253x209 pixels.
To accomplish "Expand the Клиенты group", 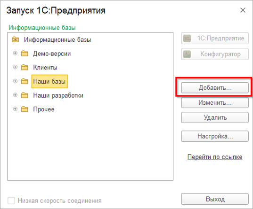I will click(x=15, y=67).
